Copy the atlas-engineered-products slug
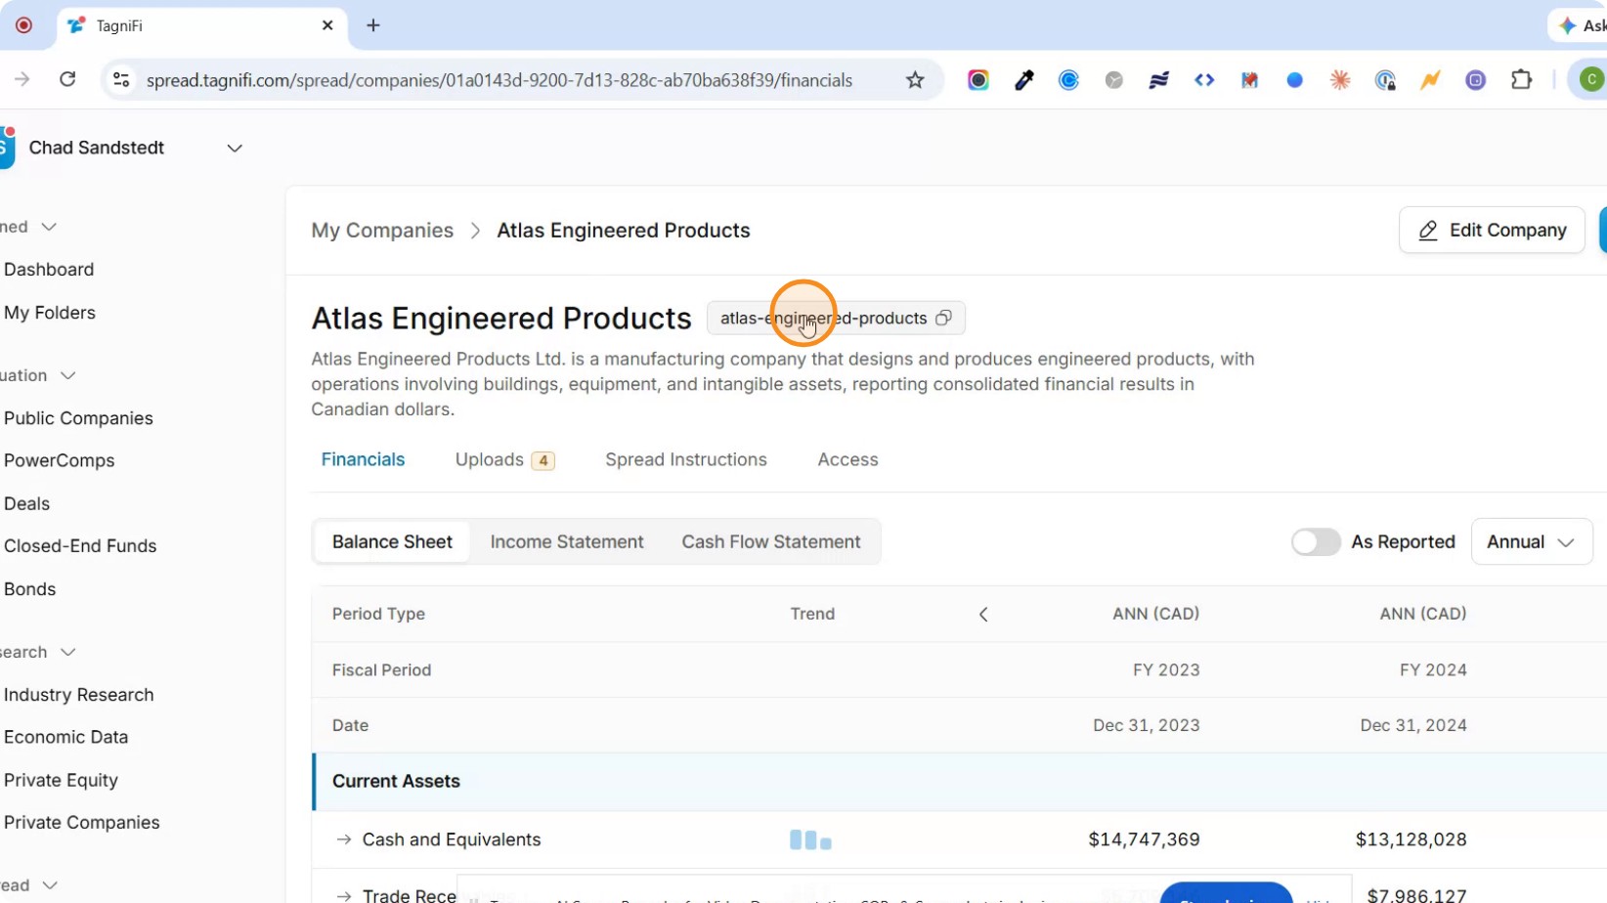 pos(943,318)
